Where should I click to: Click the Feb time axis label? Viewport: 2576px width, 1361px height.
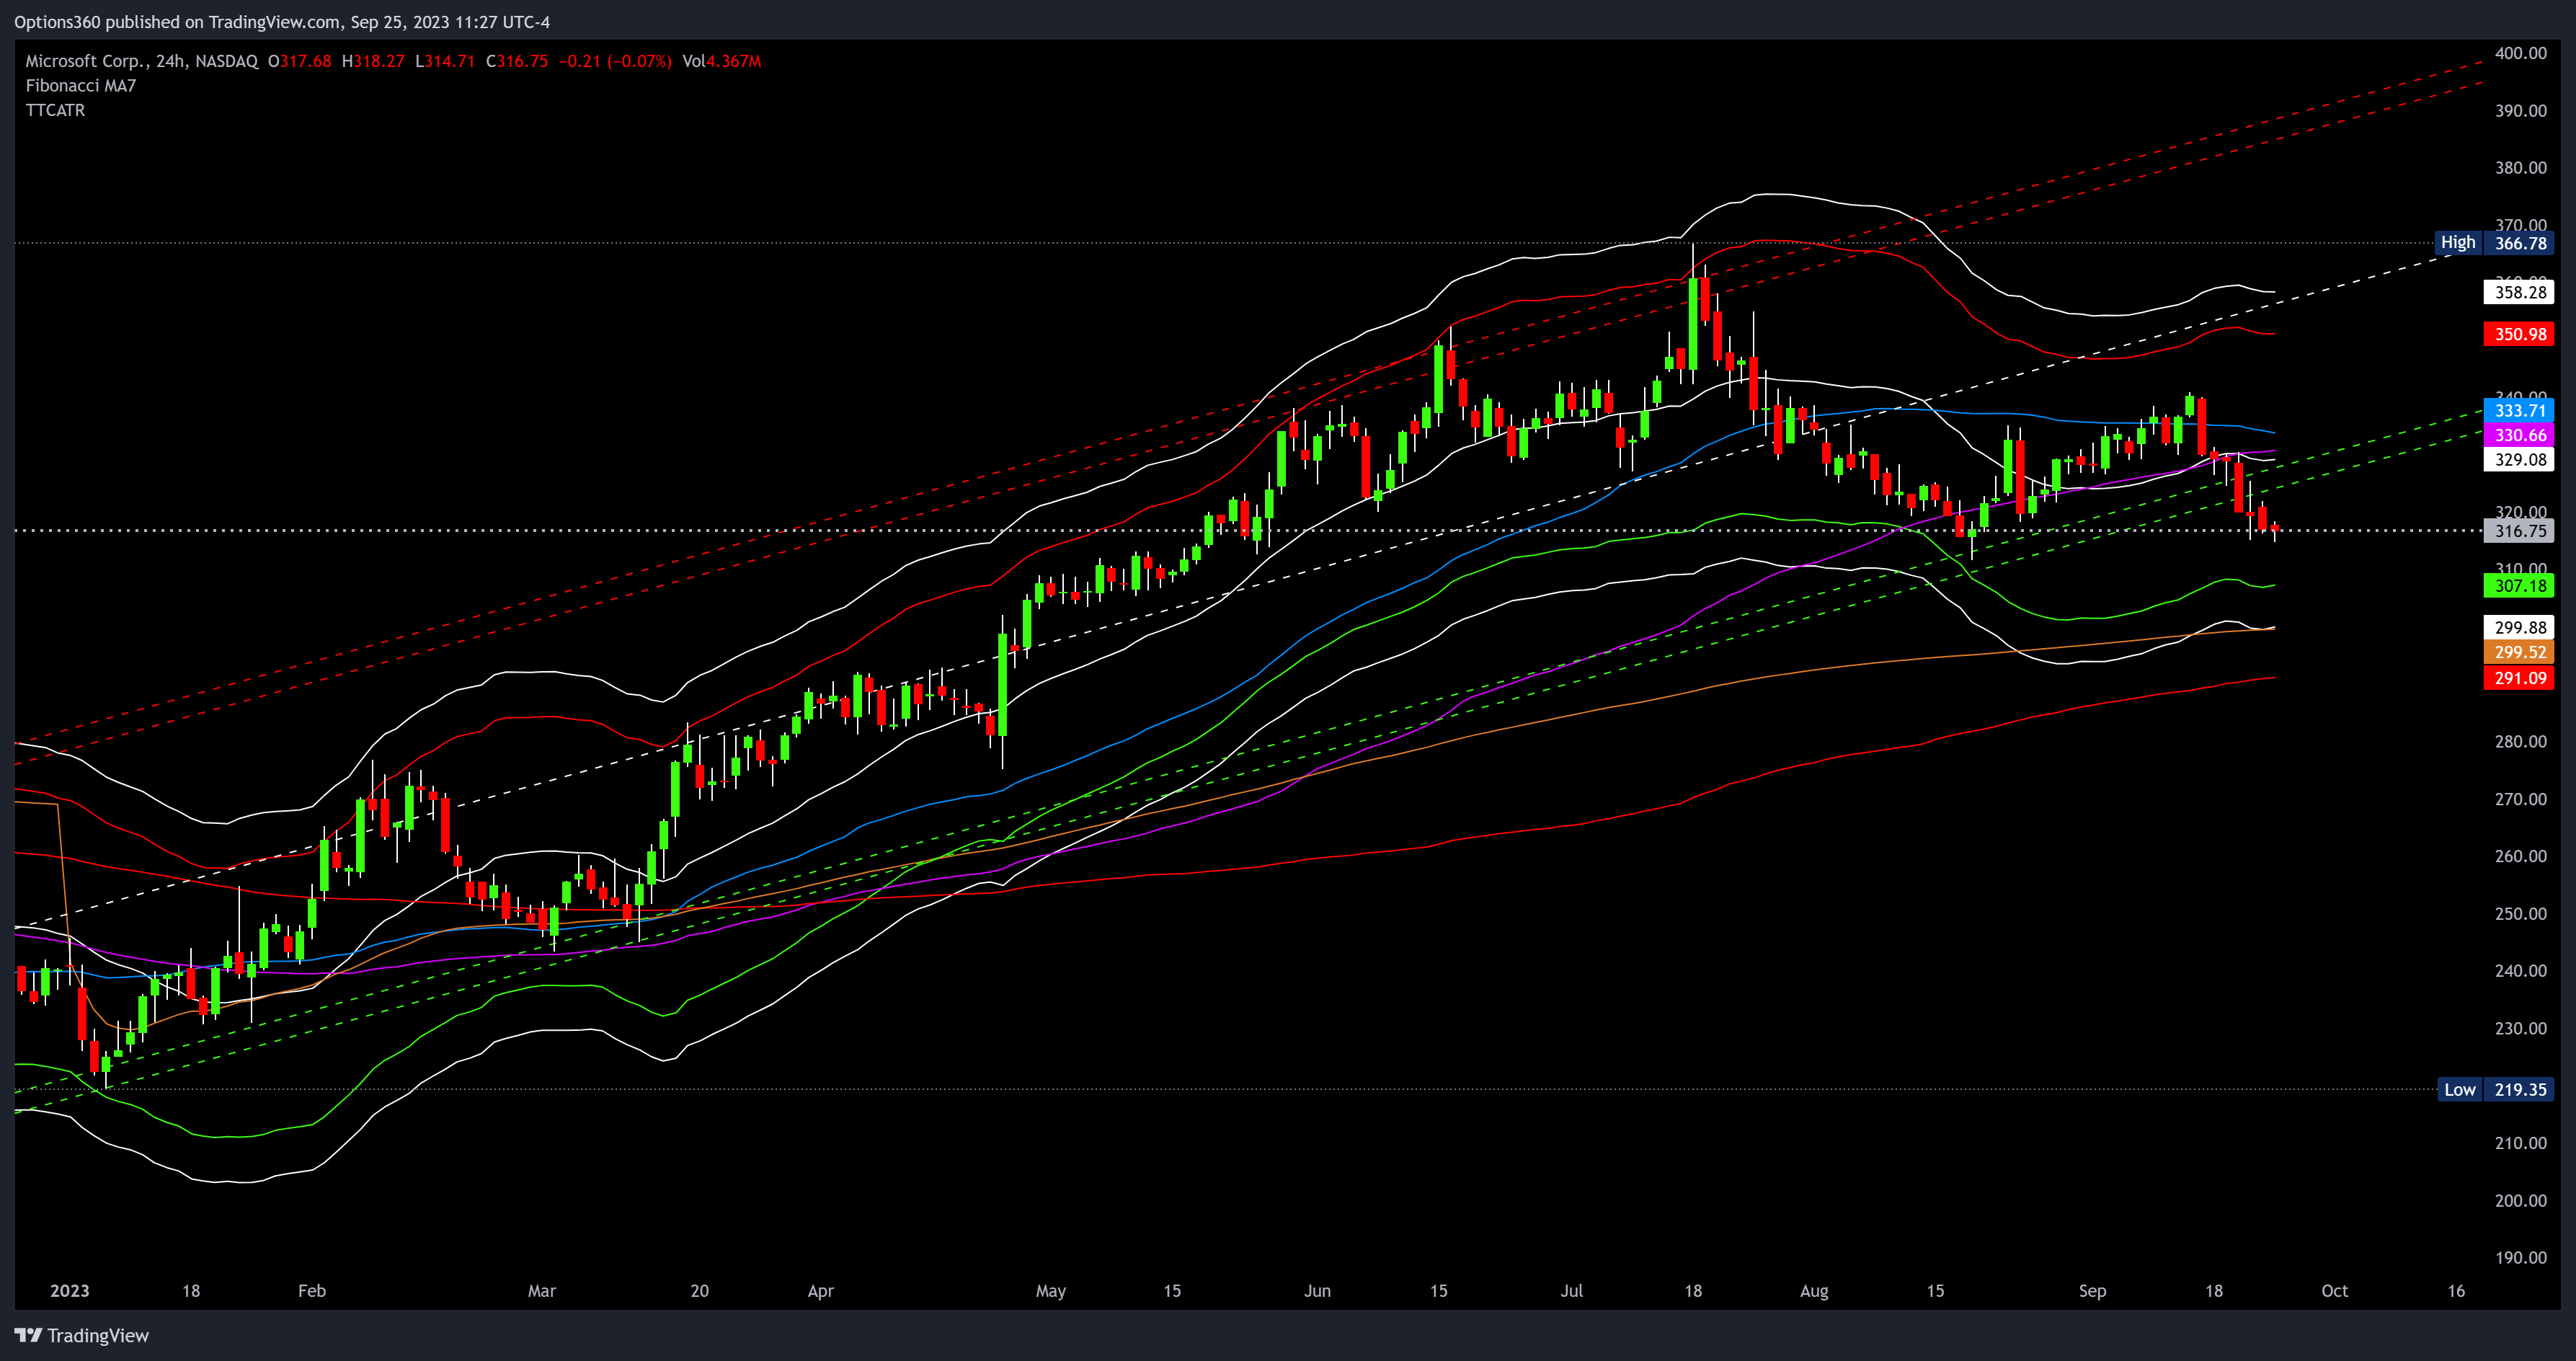coord(312,1290)
